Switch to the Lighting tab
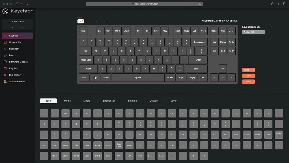 [133, 101]
